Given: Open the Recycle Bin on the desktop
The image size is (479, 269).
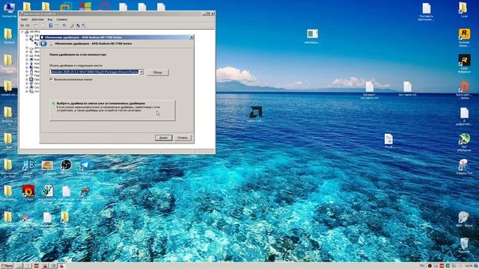Looking at the screenshot, I should [464, 246].
